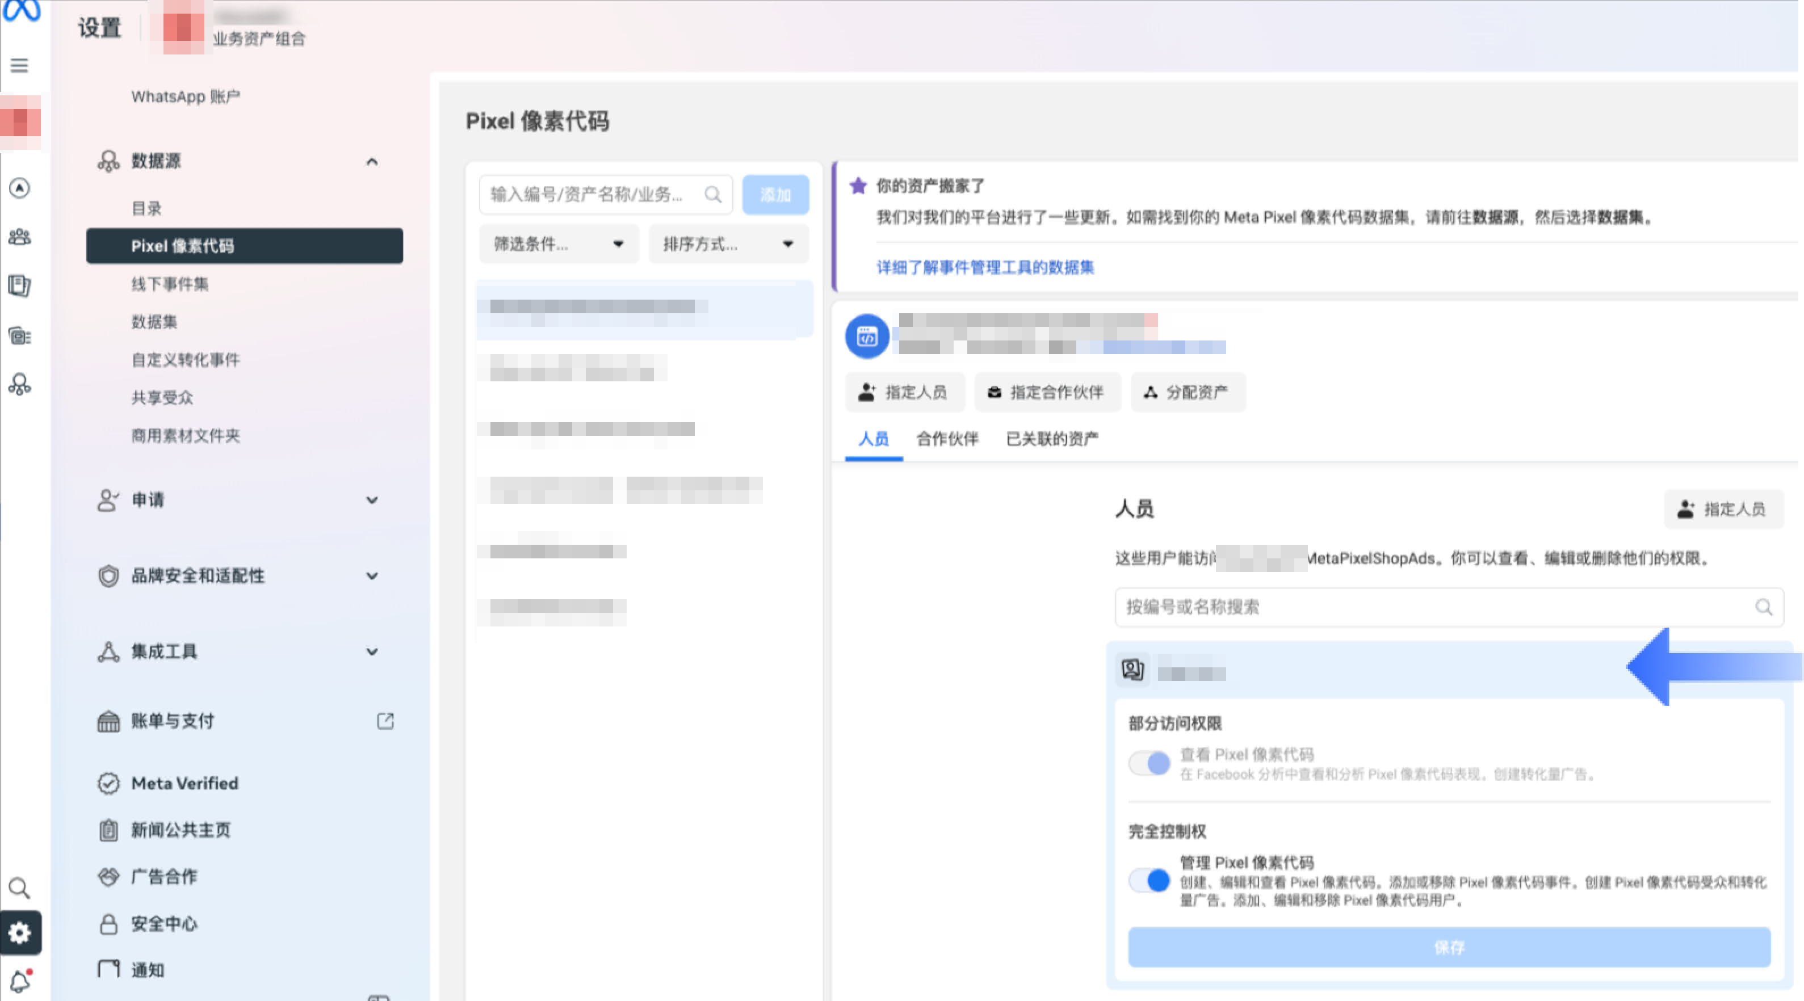
Task: Switch to the 已关联的资产 tab
Action: point(1051,439)
